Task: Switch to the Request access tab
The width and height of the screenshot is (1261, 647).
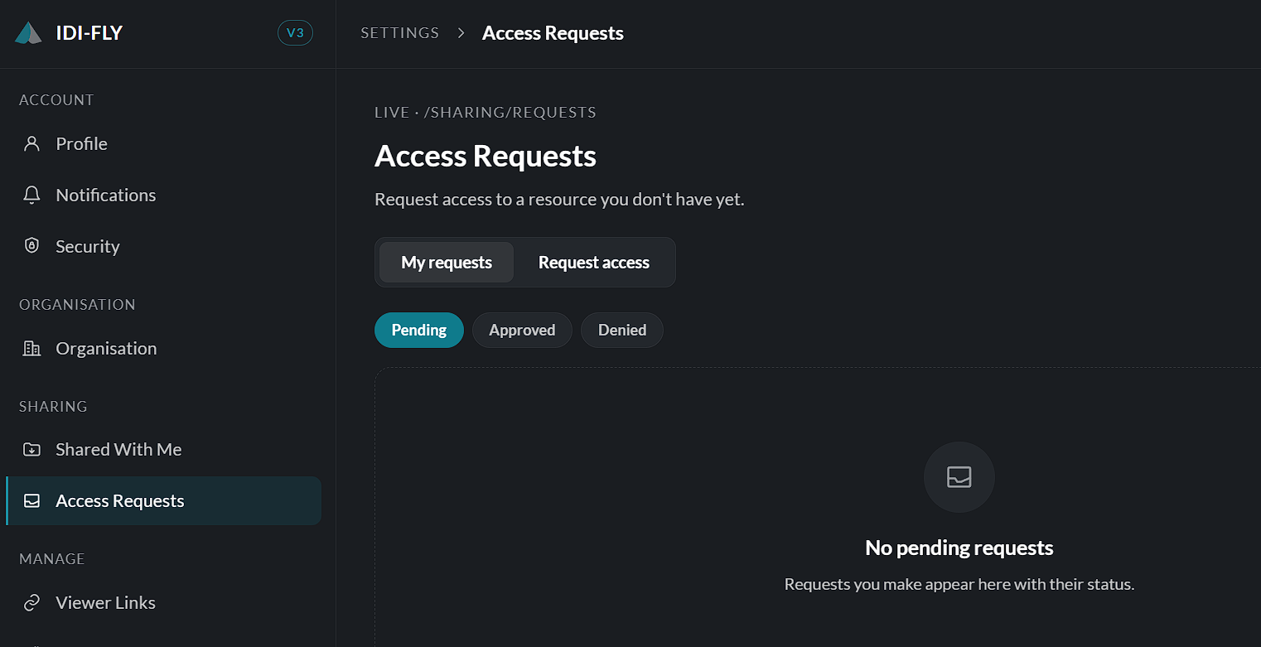Action: (594, 263)
